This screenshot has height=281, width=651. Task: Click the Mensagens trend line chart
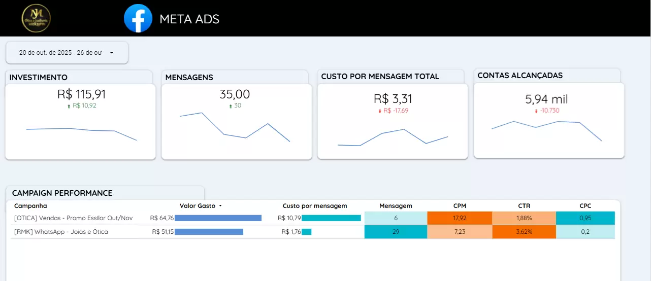tap(235, 127)
